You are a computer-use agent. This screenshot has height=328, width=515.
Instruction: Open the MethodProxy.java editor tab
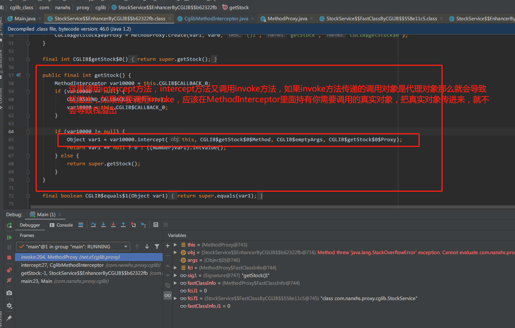click(x=287, y=18)
